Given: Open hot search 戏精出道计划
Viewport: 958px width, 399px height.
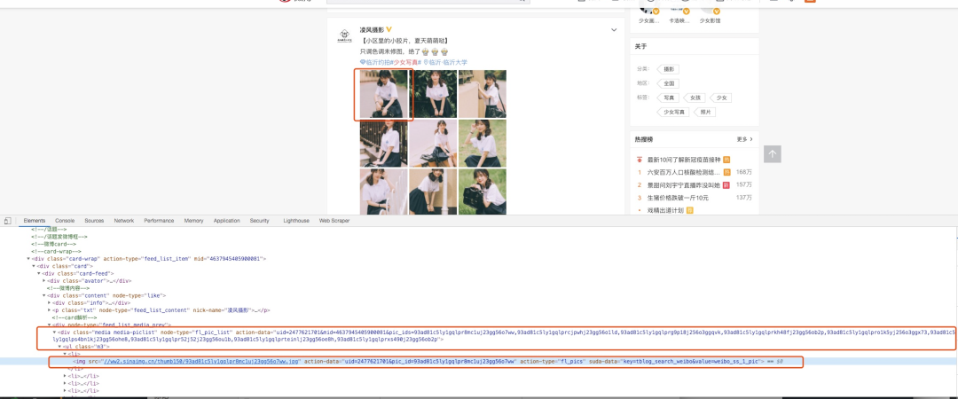Looking at the screenshot, I should [666, 211].
